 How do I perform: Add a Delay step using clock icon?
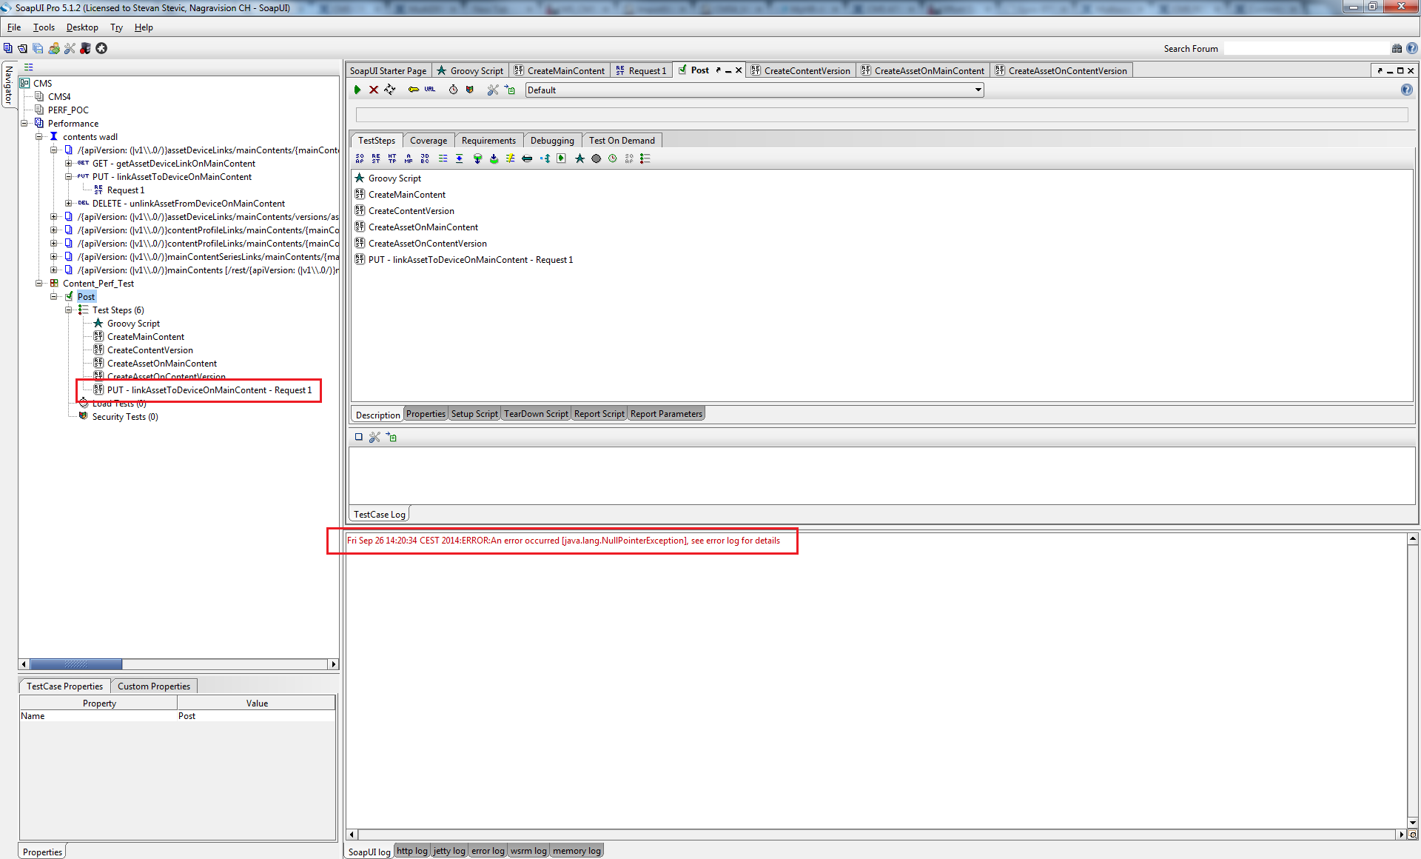[x=613, y=158]
